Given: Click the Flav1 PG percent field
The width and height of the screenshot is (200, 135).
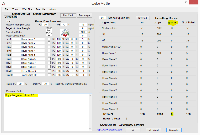Looking at the screenshot, I should pos(59,39).
